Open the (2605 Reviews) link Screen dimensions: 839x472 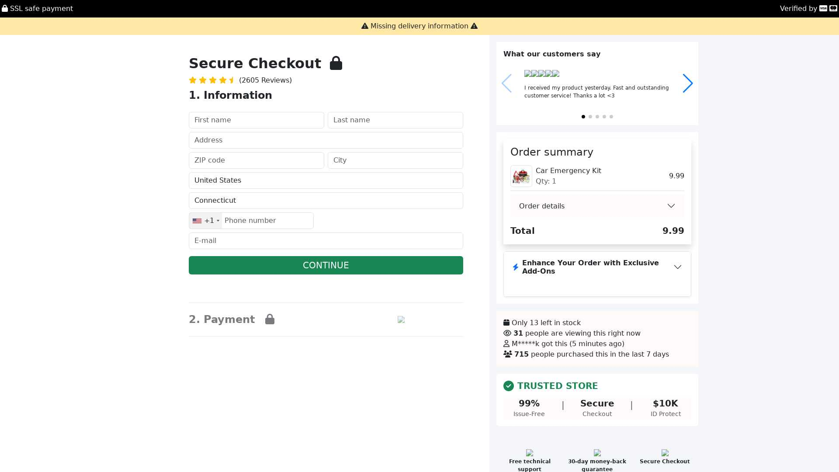(265, 80)
